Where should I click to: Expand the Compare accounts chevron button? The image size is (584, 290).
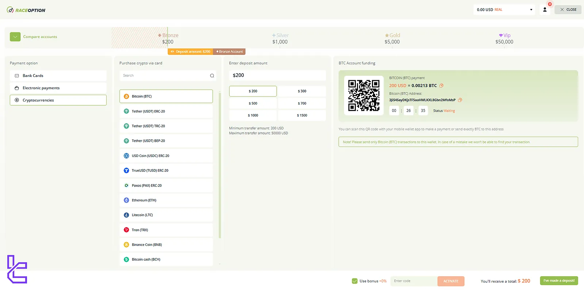15,37
